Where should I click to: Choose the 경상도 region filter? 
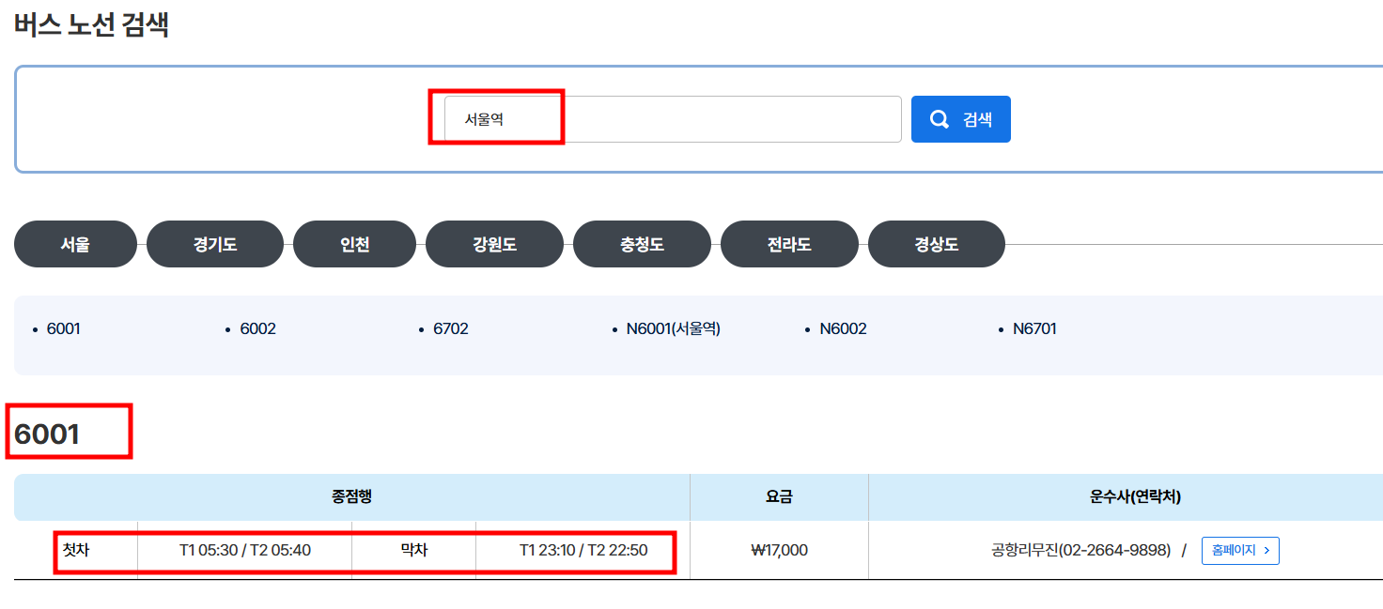pos(936,243)
